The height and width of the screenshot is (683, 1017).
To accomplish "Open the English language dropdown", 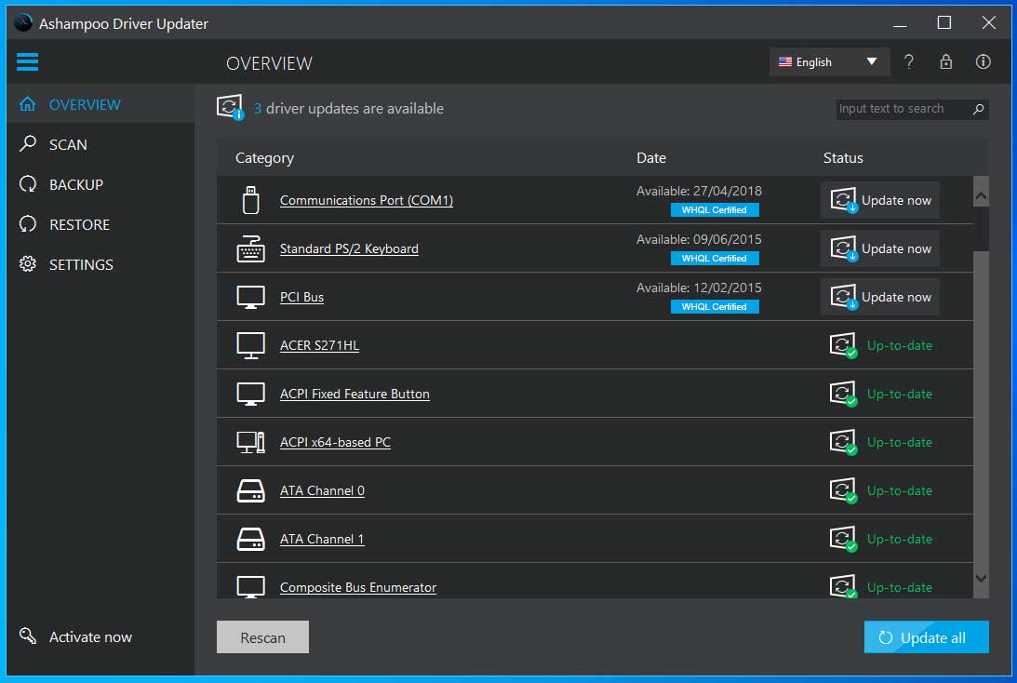I will pyautogui.click(x=827, y=61).
